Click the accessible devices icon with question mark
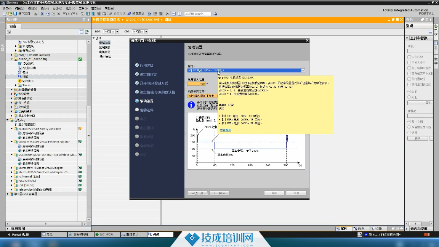The image size is (439, 247). tap(150, 13)
